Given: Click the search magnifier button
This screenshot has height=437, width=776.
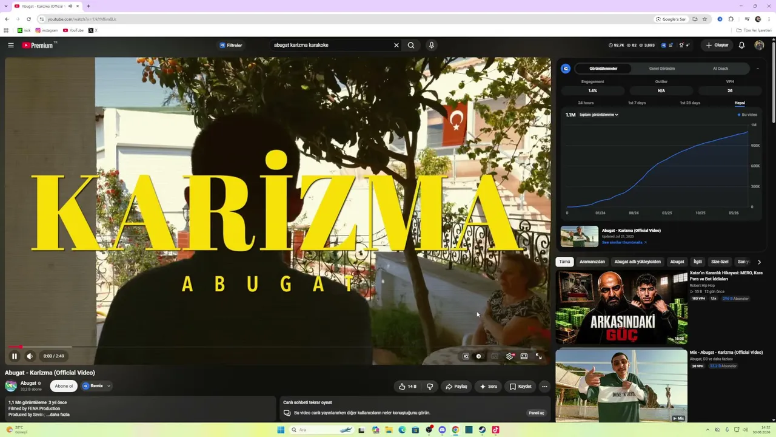Looking at the screenshot, I should tap(411, 45).
